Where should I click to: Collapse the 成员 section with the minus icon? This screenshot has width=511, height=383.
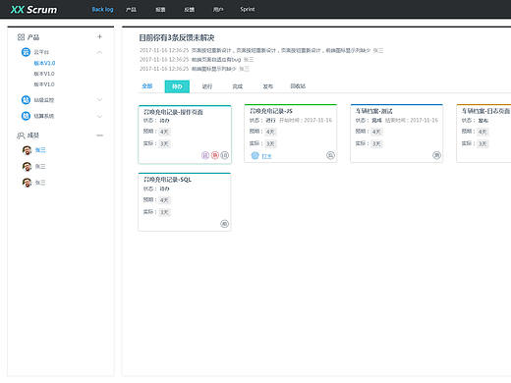[x=100, y=136]
